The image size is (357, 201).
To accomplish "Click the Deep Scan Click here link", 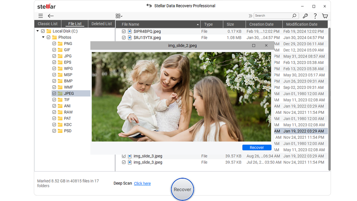I will pyautogui.click(x=142, y=183).
